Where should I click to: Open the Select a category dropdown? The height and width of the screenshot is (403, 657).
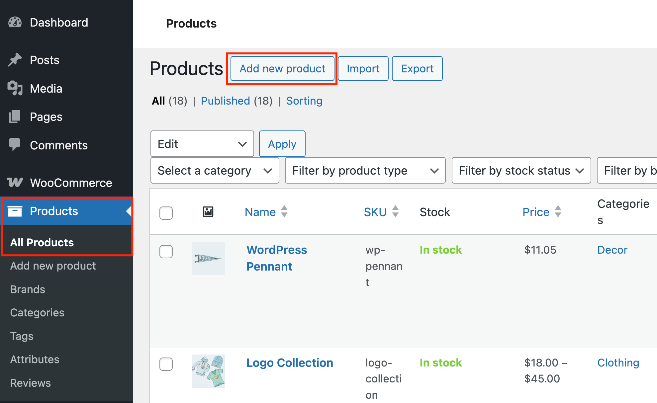pos(215,170)
